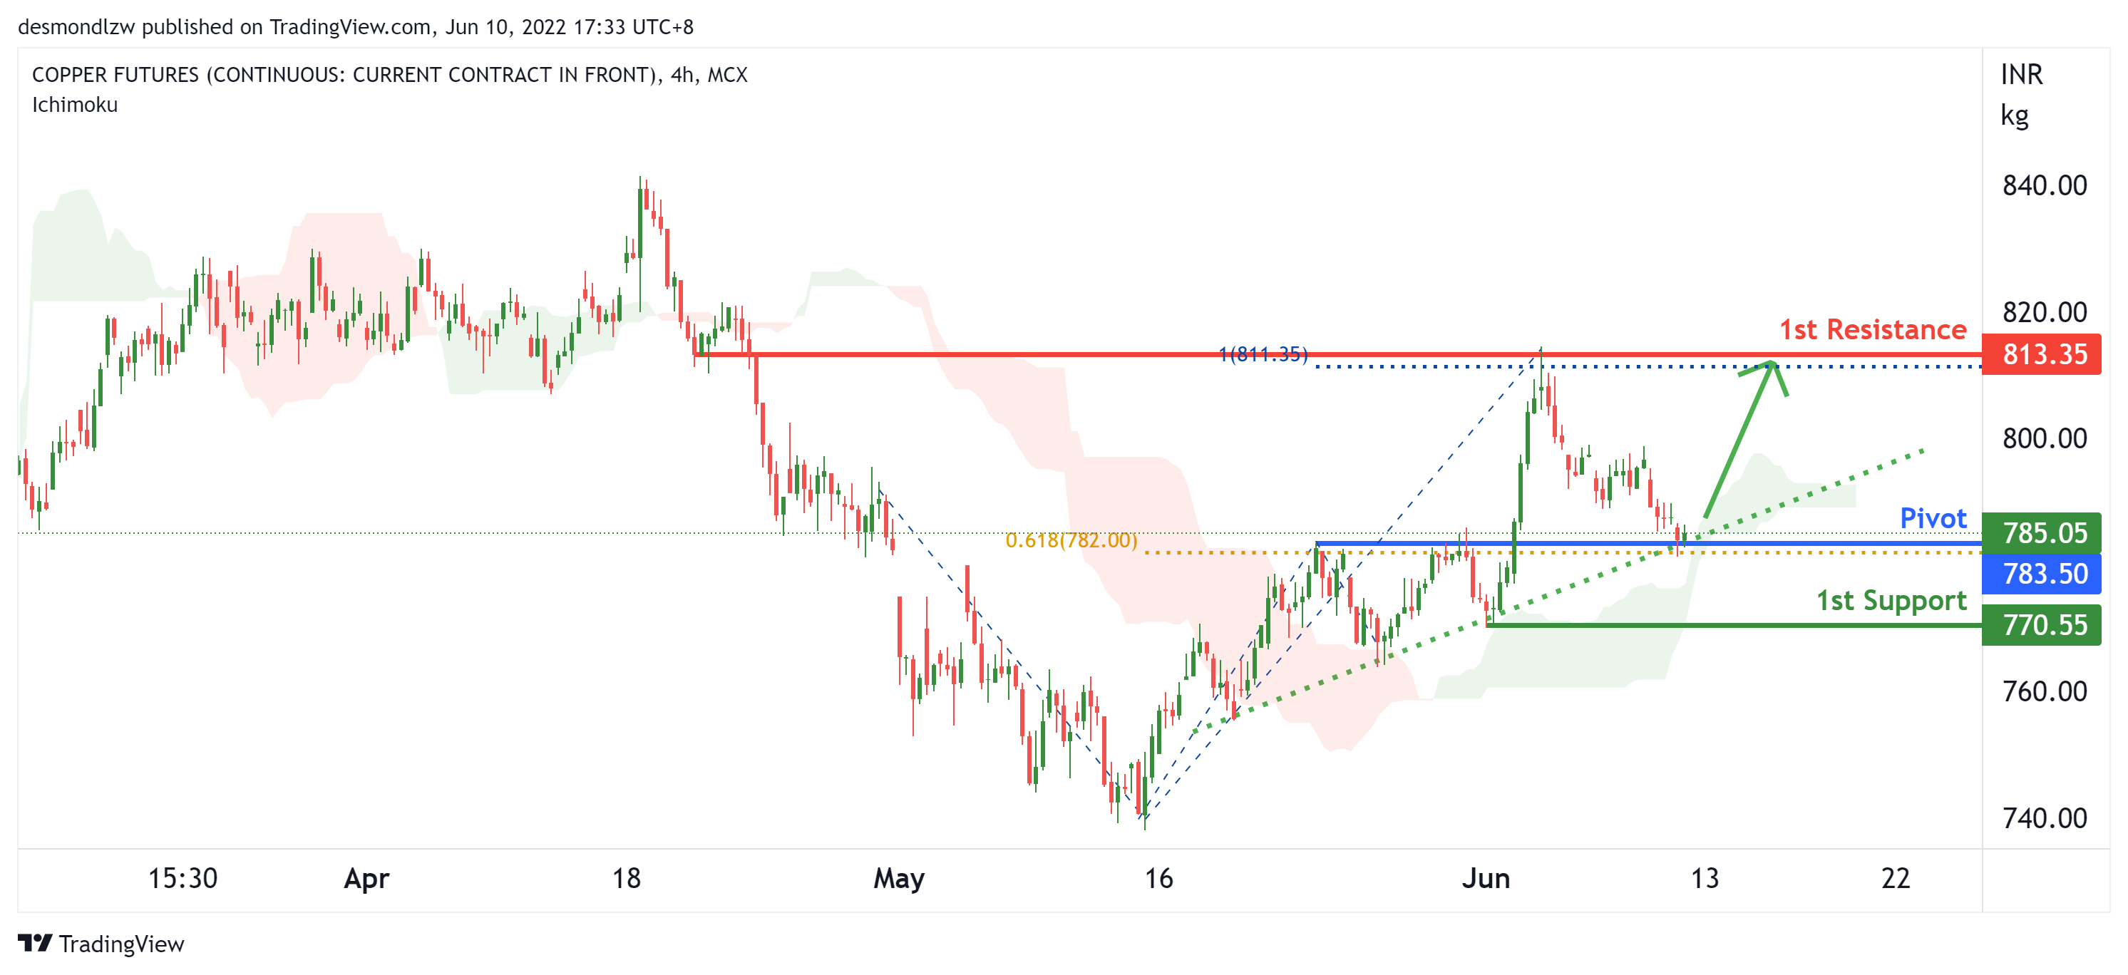Click the TradingView logo icon
Viewport: 2128px width, 975px height.
tap(35, 943)
